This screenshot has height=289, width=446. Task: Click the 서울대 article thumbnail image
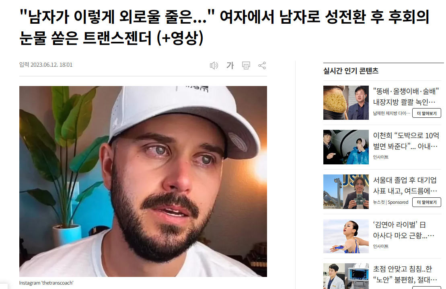click(346, 192)
